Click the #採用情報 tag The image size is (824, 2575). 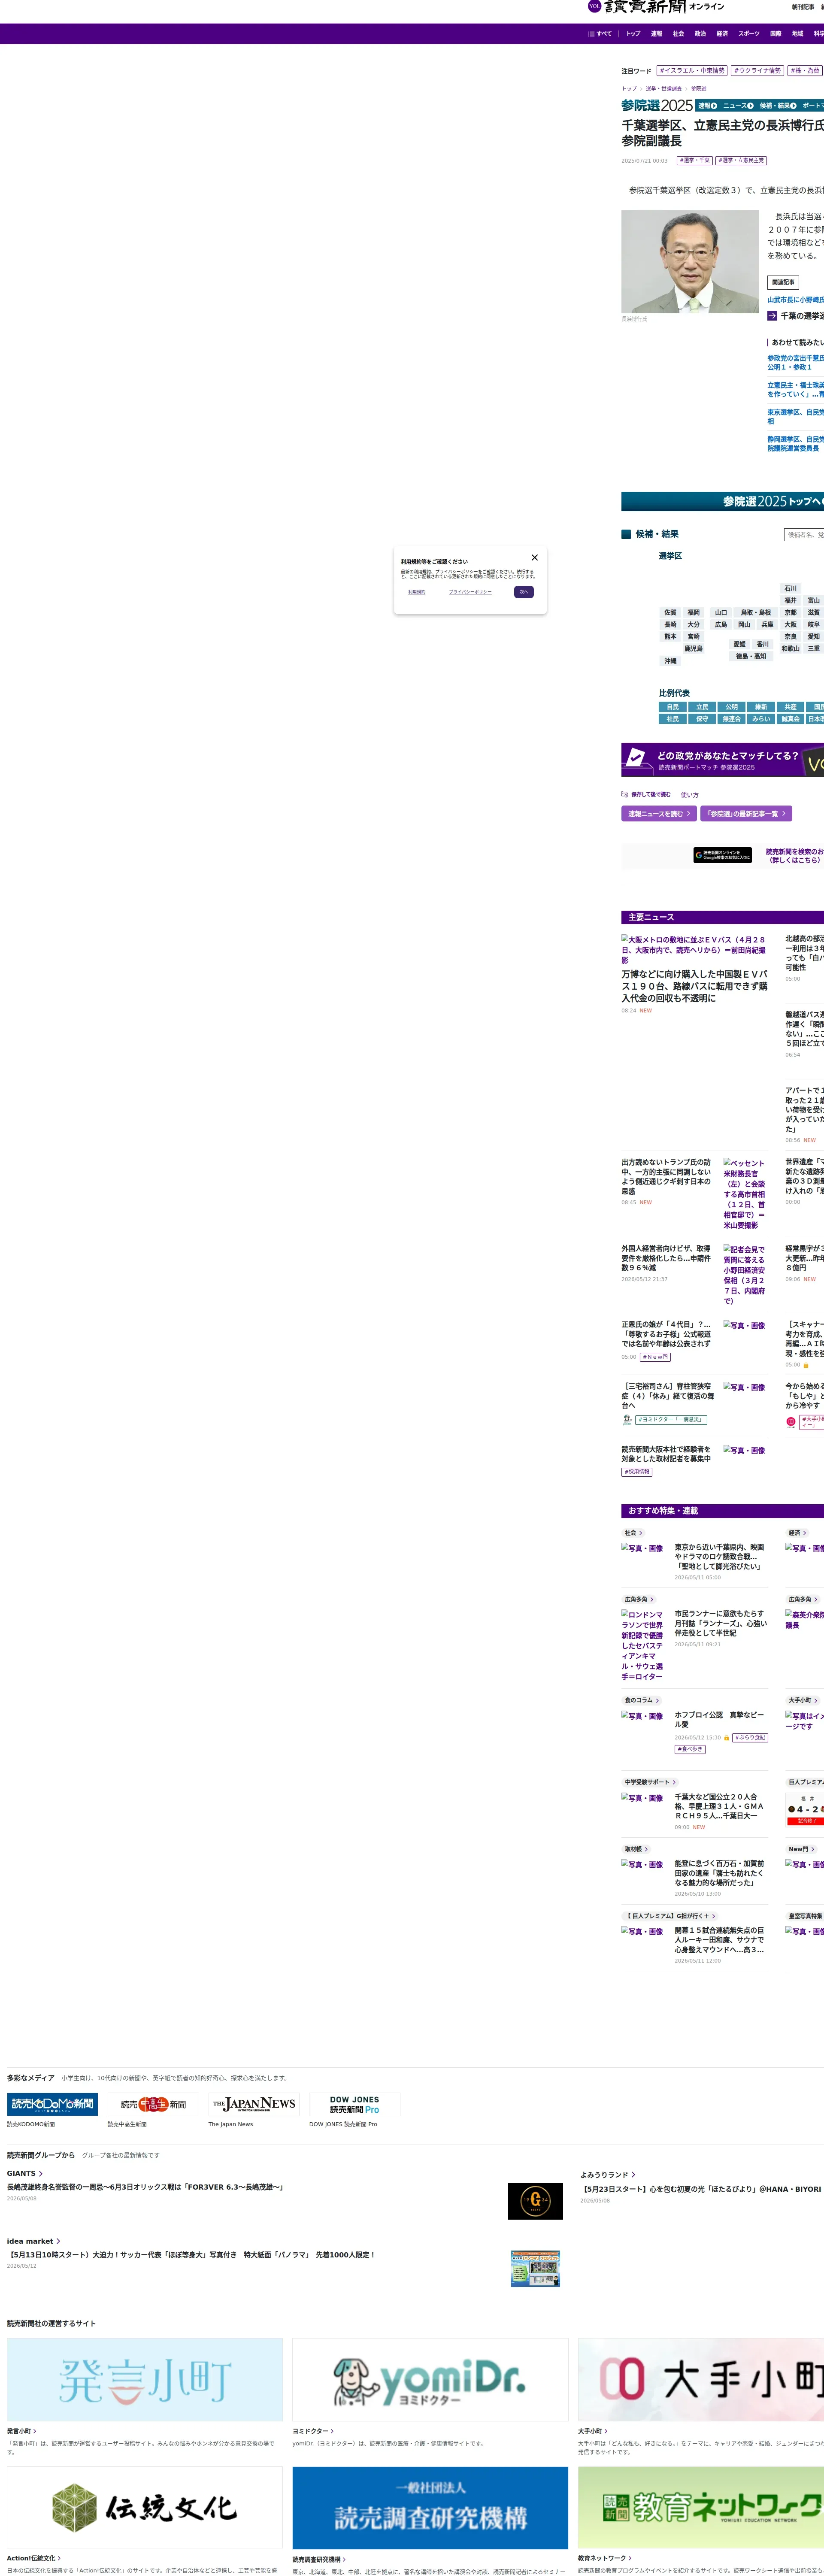[x=637, y=1472]
